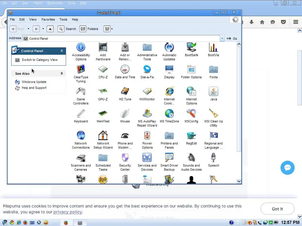
Task: Open MSI Clean Up Utility
Action: point(214,118)
